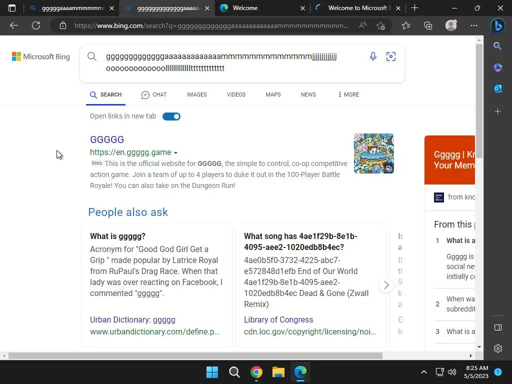The height and width of the screenshot is (384, 512).
Task: Open the Ggggg Know Your Meme card
Action: pyautogui.click(x=450, y=160)
